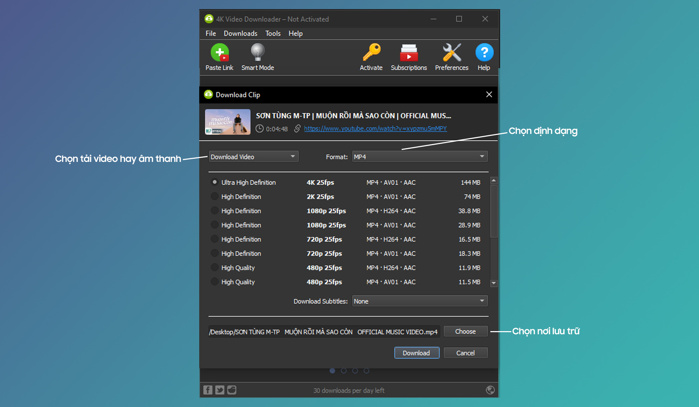Choose 1080p 25fps H264 quality radio
Screen dimensions: 699x407
coord(215,211)
